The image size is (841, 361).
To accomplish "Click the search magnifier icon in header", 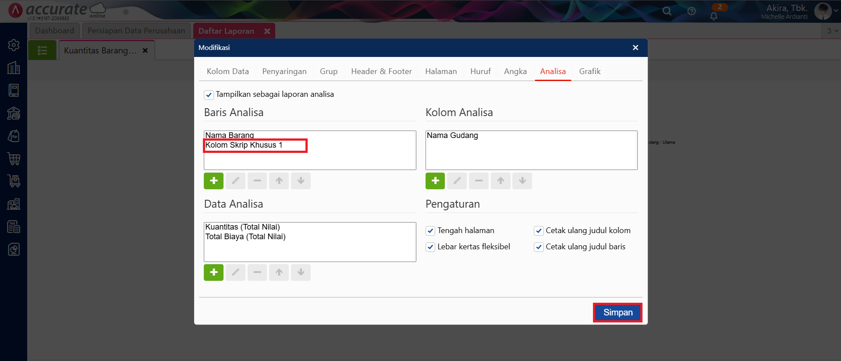I will [x=667, y=11].
